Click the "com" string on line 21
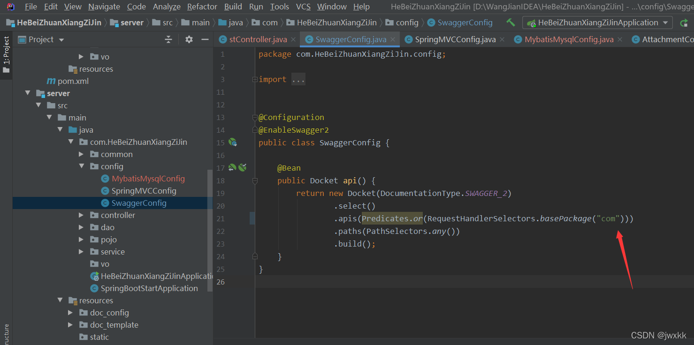The height and width of the screenshot is (345, 694). (608, 218)
